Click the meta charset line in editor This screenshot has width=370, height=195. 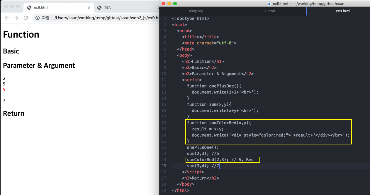pos(209,43)
